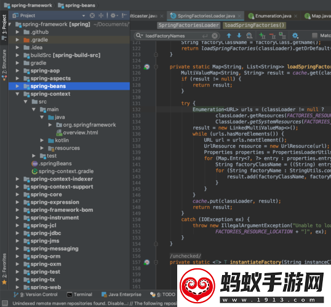
Task: Click the collapse all icon in Project panel
Action: pyautogui.click(x=101, y=15)
